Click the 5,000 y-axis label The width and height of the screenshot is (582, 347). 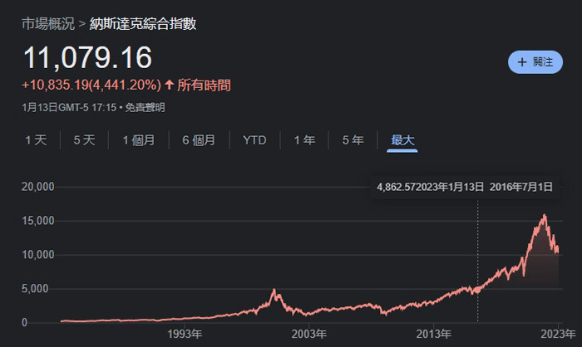(35, 289)
